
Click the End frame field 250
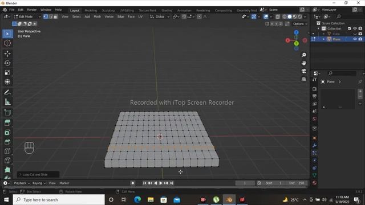[x=297, y=183]
